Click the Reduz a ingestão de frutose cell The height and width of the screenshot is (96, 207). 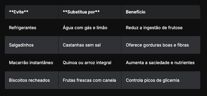click(161, 28)
